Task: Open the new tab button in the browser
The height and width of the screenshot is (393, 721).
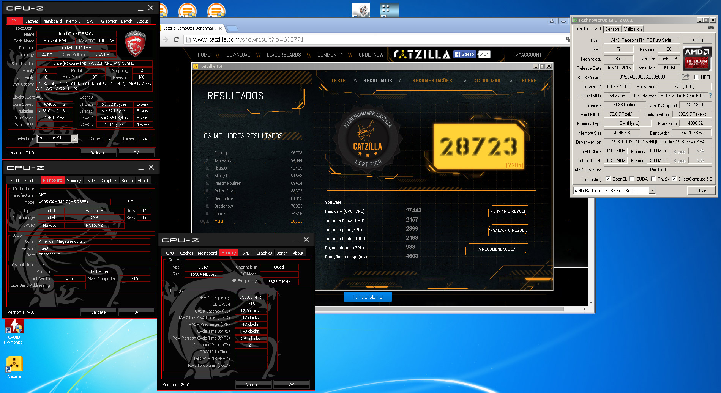Action: click(232, 28)
